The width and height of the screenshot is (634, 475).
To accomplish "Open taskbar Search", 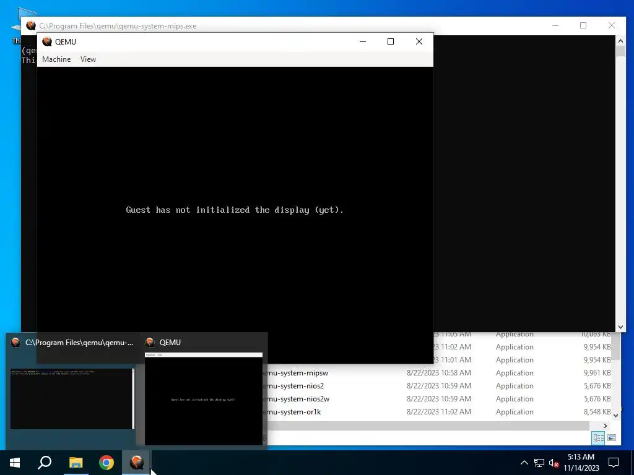I will point(45,463).
